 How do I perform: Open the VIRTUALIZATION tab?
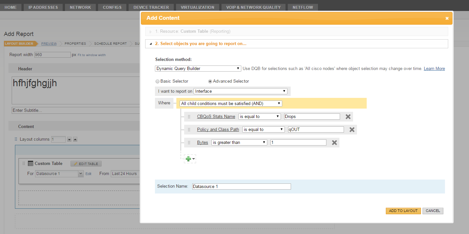point(197,7)
